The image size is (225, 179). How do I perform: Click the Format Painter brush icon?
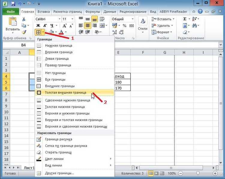pyautogui.click(x=24, y=32)
